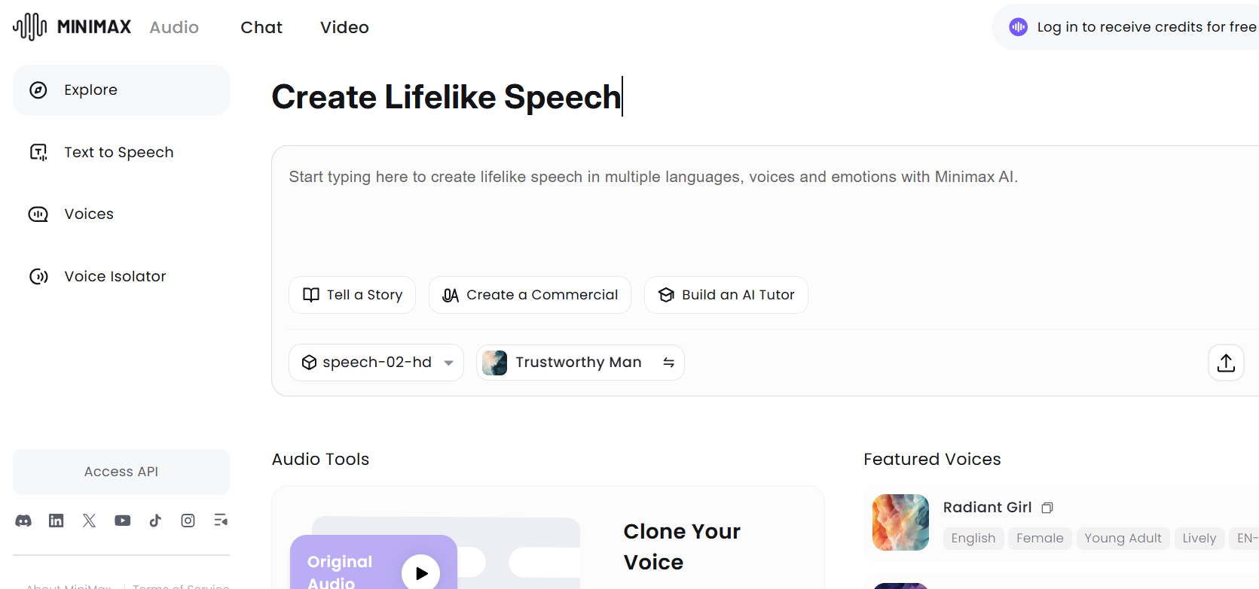Play the Original Audio sample

click(421, 573)
